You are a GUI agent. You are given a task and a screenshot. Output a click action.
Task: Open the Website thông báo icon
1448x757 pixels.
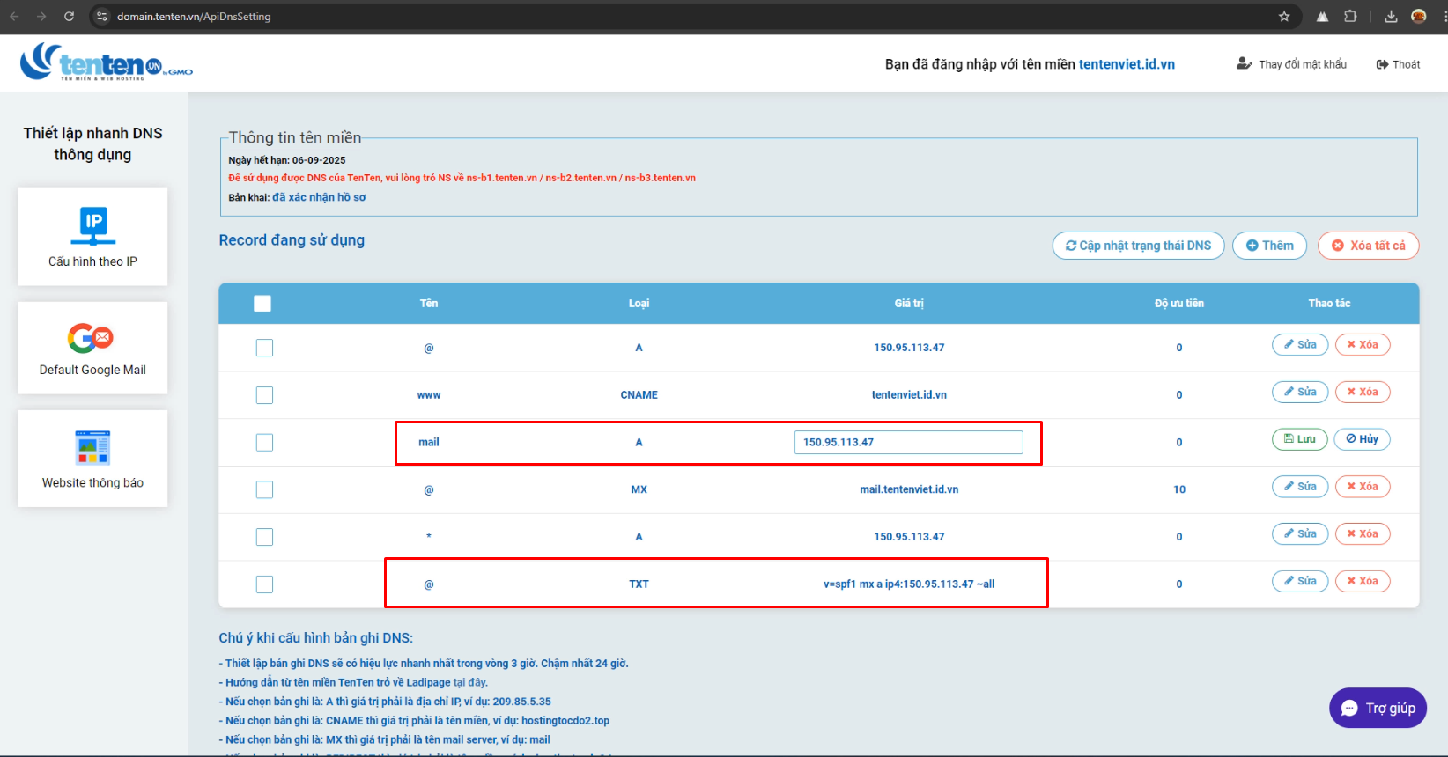tap(92, 447)
